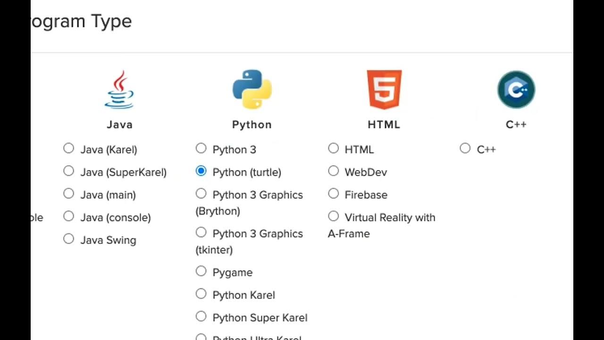Select Python Karel program type
The height and width of the screenshot is (340, 604).
(x=201, y=294)
